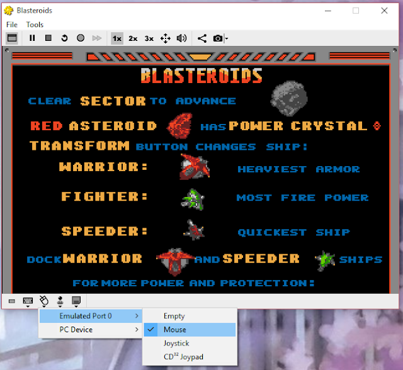Minimize the Blasteroids window

[x=328, y=11]
